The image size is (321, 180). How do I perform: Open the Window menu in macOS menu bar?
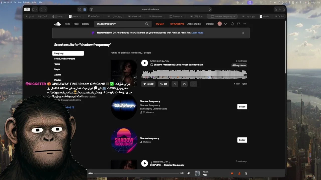click(x=34, y=2)
